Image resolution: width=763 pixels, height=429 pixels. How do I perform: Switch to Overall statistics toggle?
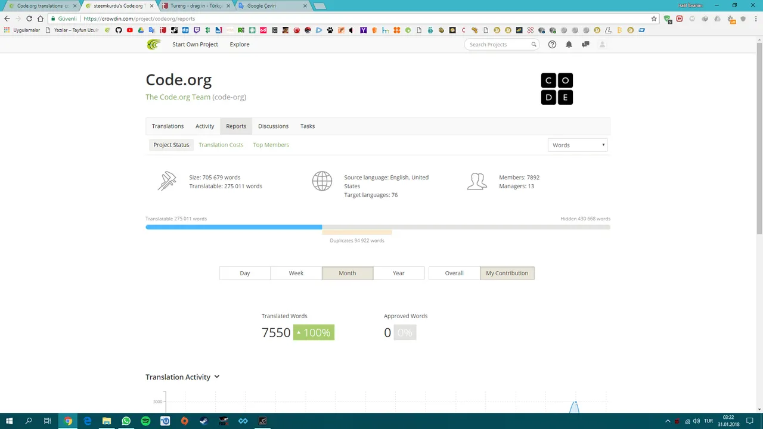[454, 273]
